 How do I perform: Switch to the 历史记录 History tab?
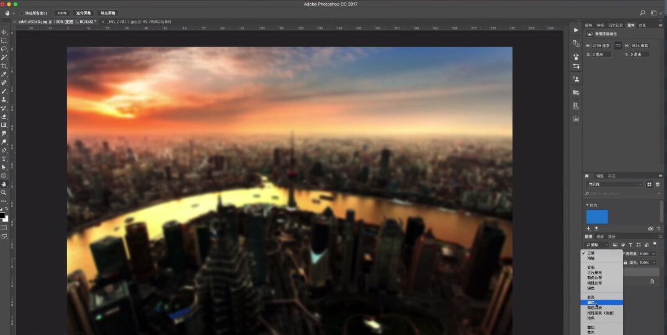(x=615, y=25)
